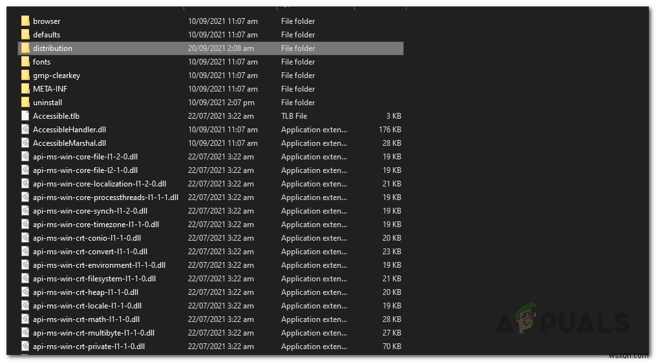The height and width of the screenshot is (362, 656).
Task: Select file name api-ms-win-crt-locale-l1-1-0.dll
Action: [x=87, y=306]
